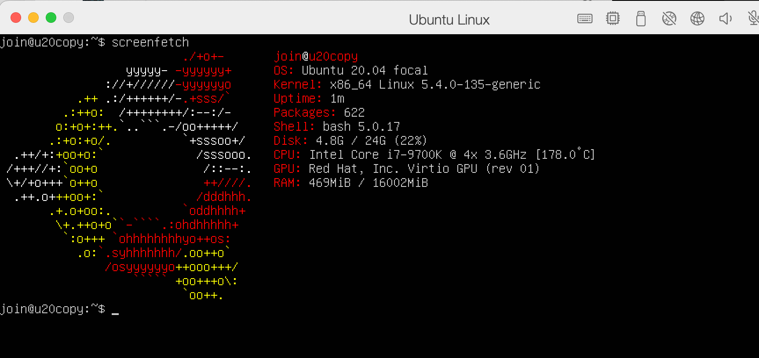
Task: Toggle the muted microphone icon
Action: click(x=753, y=18)
